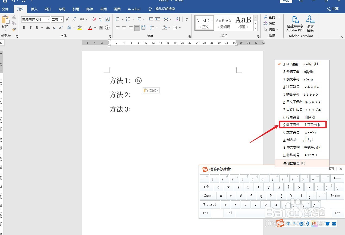Click the Format Painter brush icon
The image size is (345, 235).
[14, 29]
